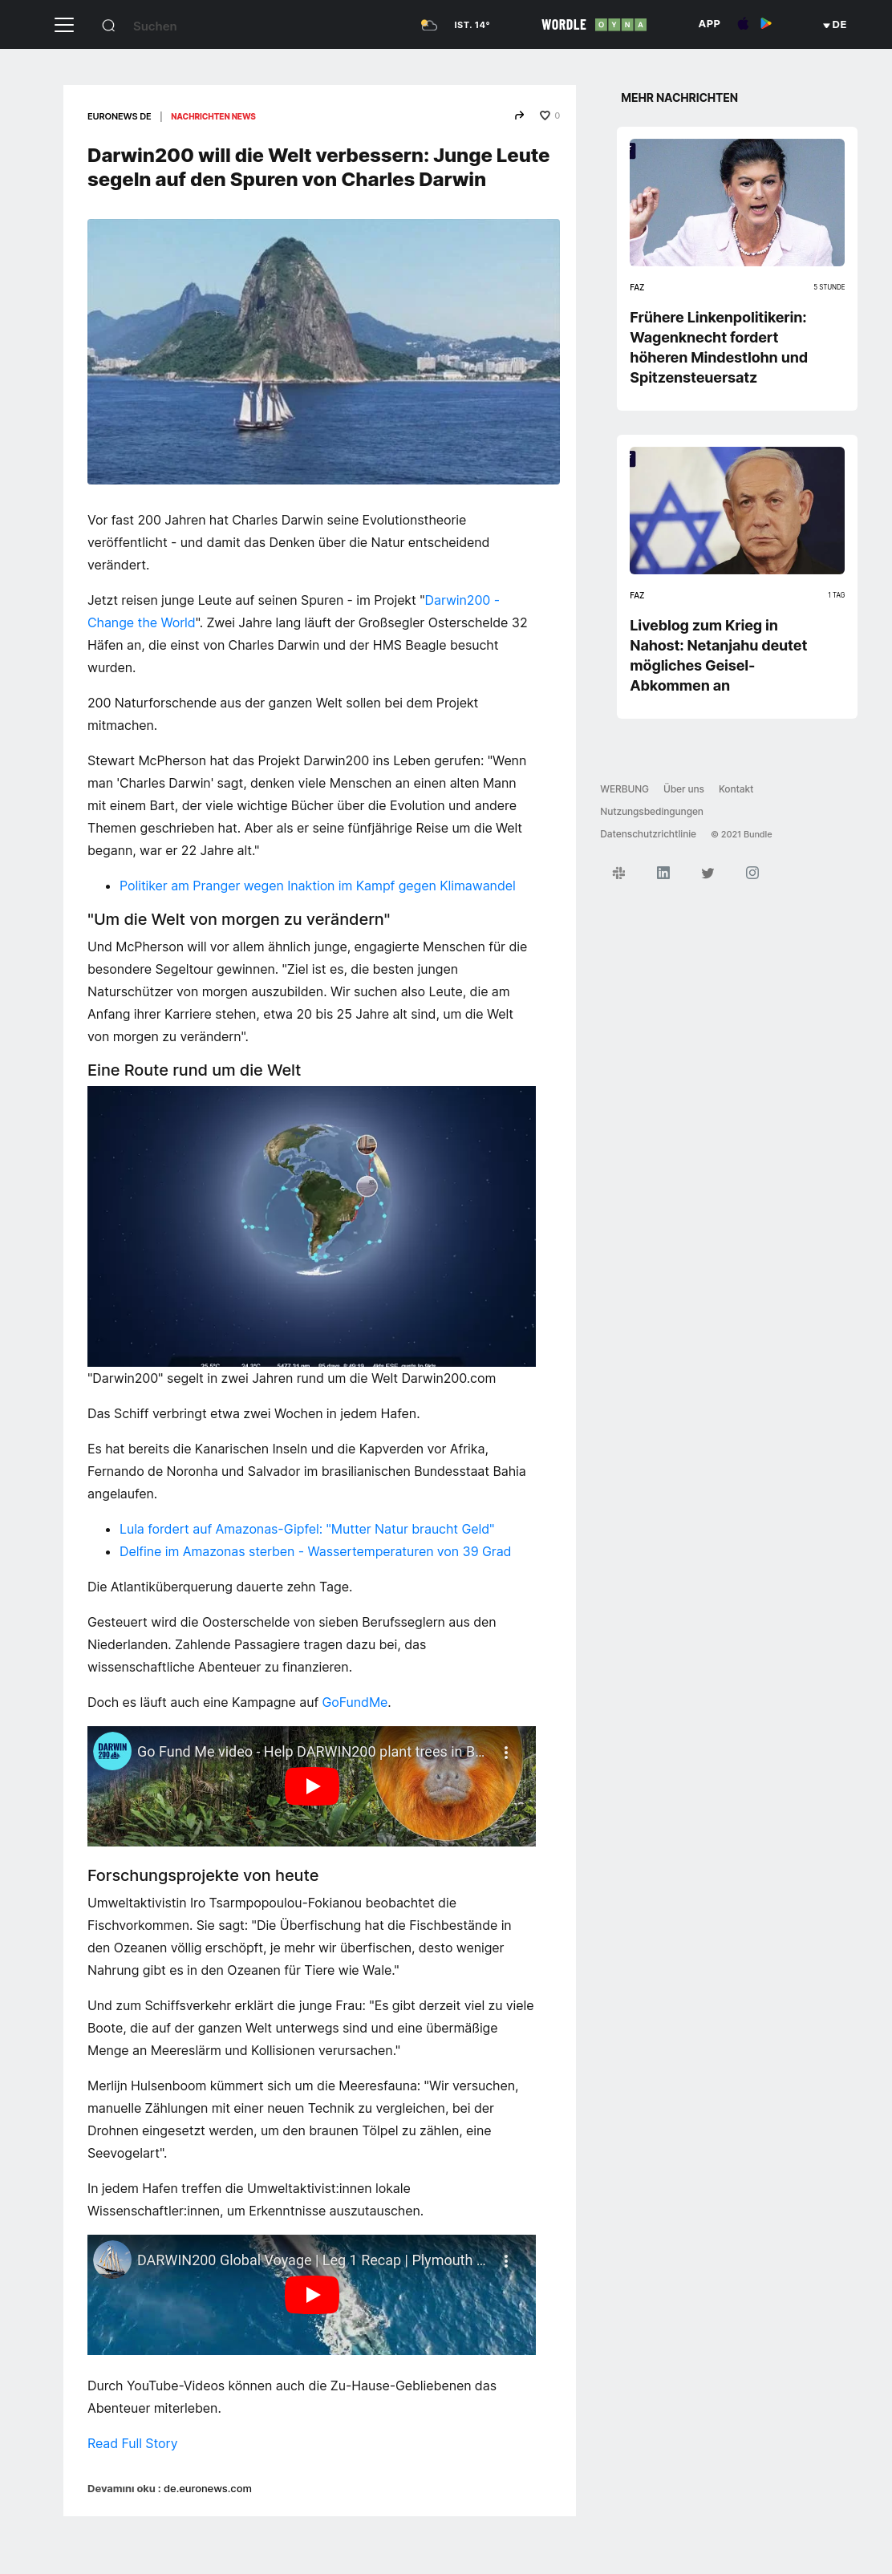This screenshot has height=2574, width=892.
Task: Open the DE language dropdown
Action: [834, 25]
